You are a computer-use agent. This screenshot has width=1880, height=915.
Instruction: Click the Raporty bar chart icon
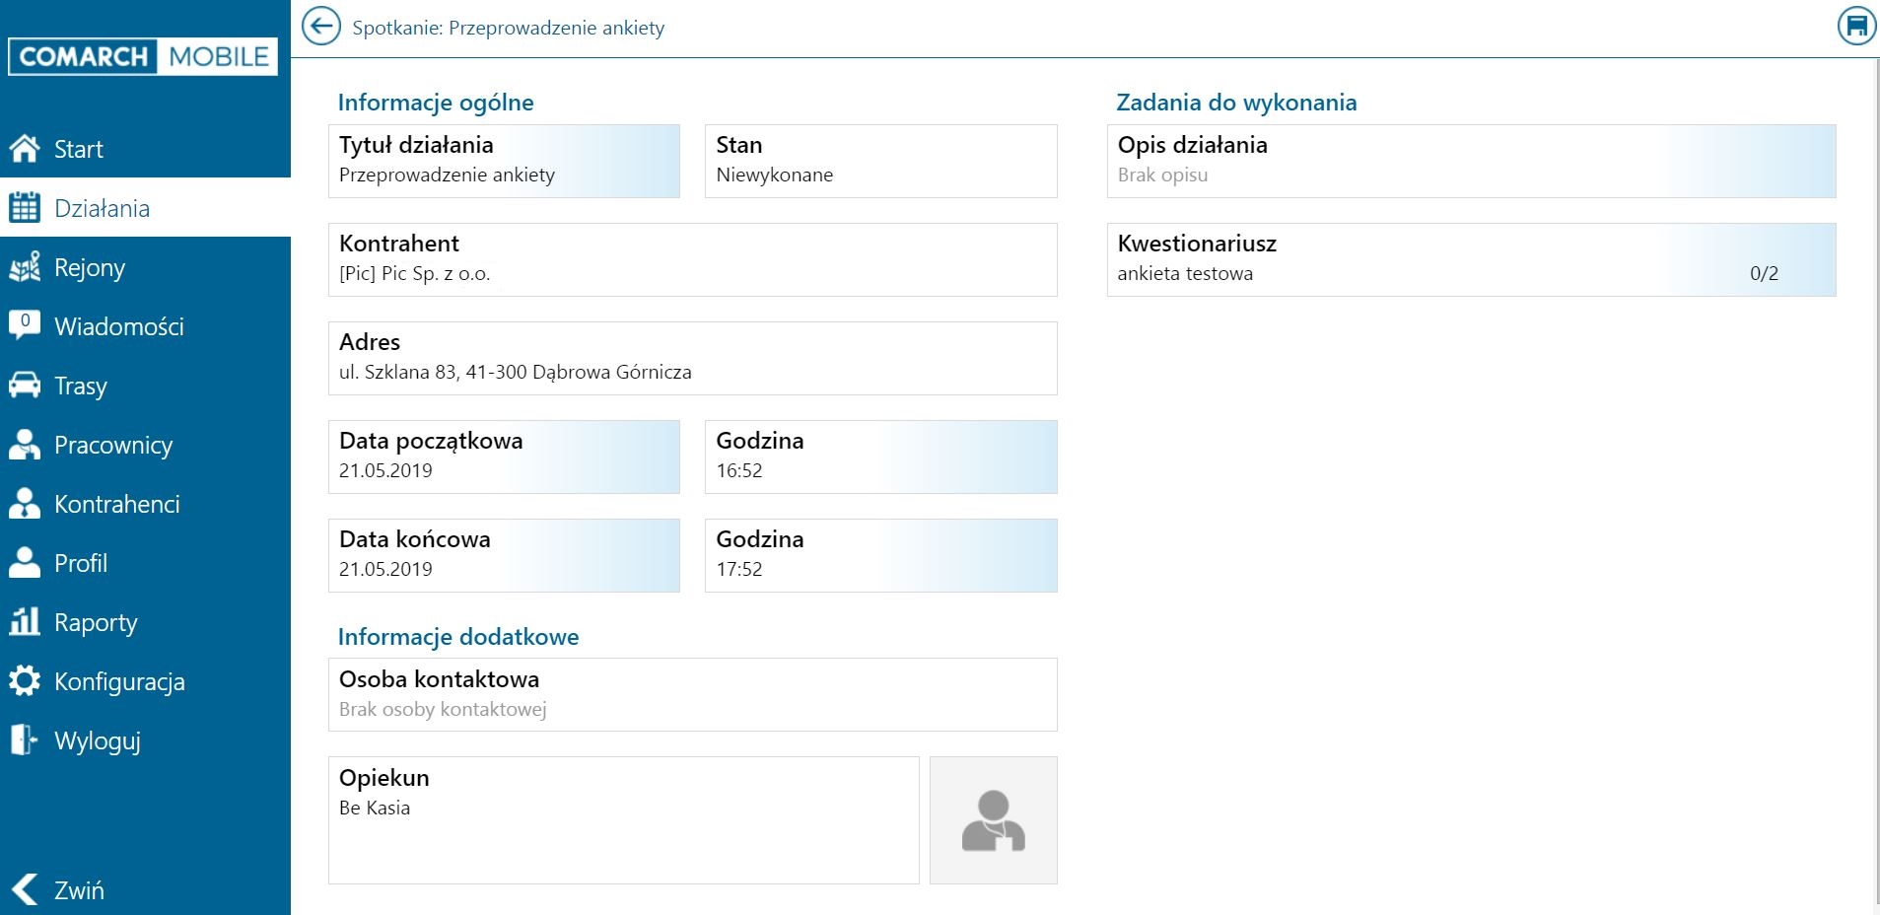(x=25, y=621)
